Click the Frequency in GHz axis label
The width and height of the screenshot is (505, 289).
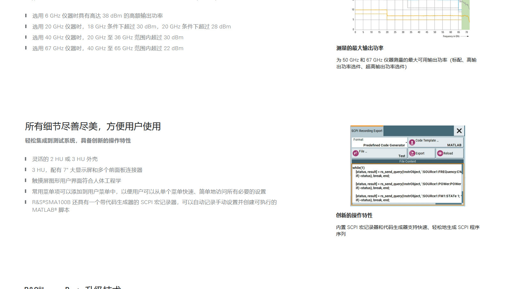tap(451, 36)
